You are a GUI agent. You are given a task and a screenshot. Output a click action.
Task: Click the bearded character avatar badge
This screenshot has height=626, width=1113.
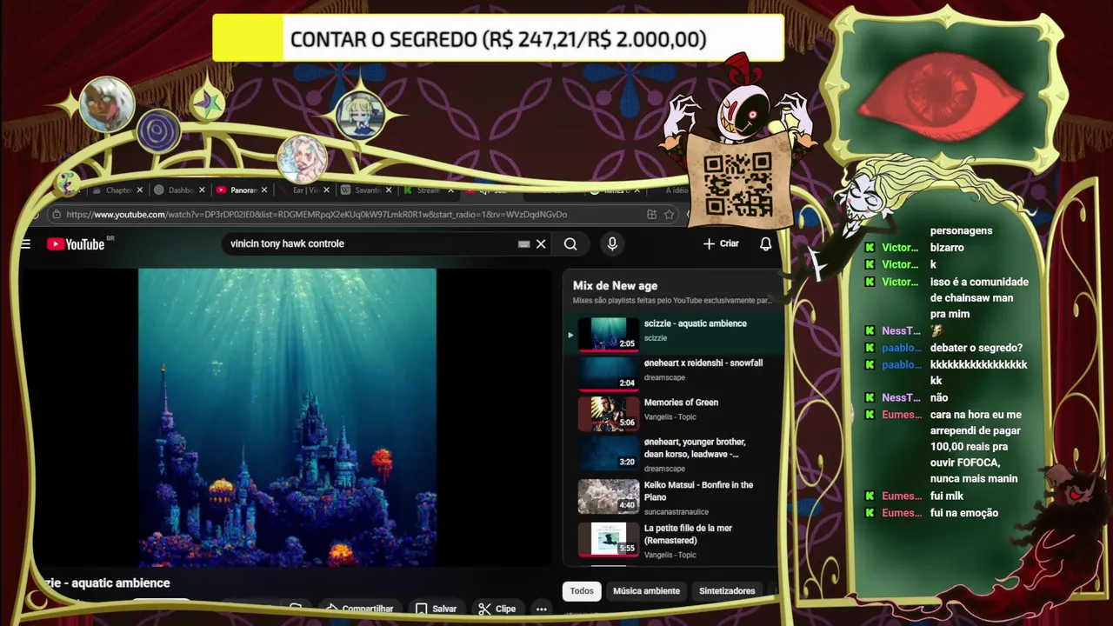[302, 159]
